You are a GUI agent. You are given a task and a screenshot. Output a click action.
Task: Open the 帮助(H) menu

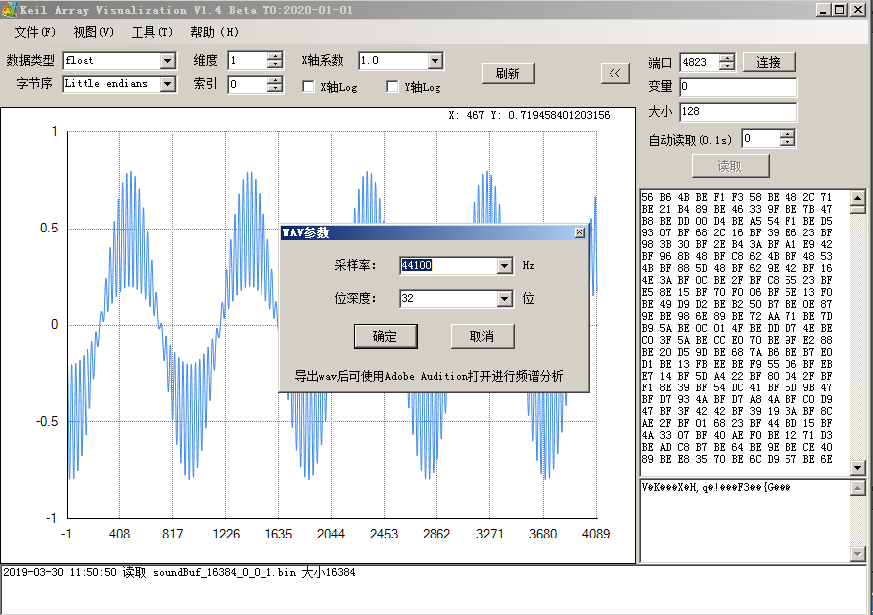coord(214,32)
